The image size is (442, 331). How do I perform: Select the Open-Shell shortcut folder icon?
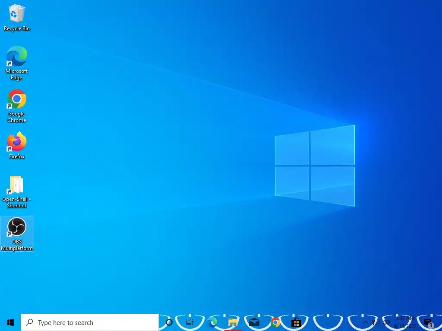coord(17,192)
